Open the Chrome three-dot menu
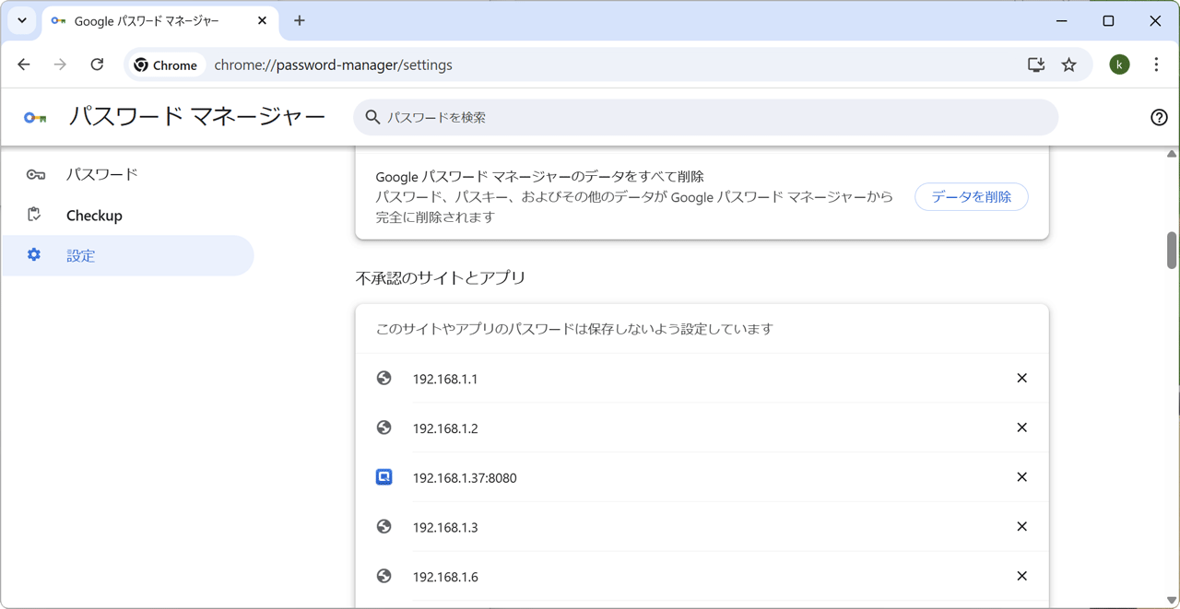Screen dimensions: 1180x609 1156,64
